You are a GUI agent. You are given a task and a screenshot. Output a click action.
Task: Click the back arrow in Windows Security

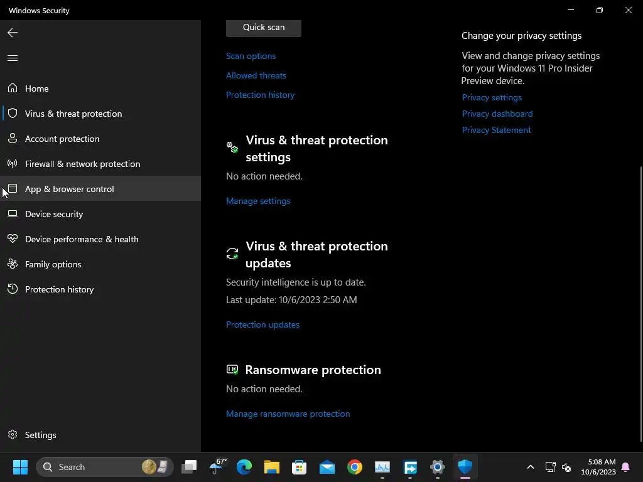point(13,33)
